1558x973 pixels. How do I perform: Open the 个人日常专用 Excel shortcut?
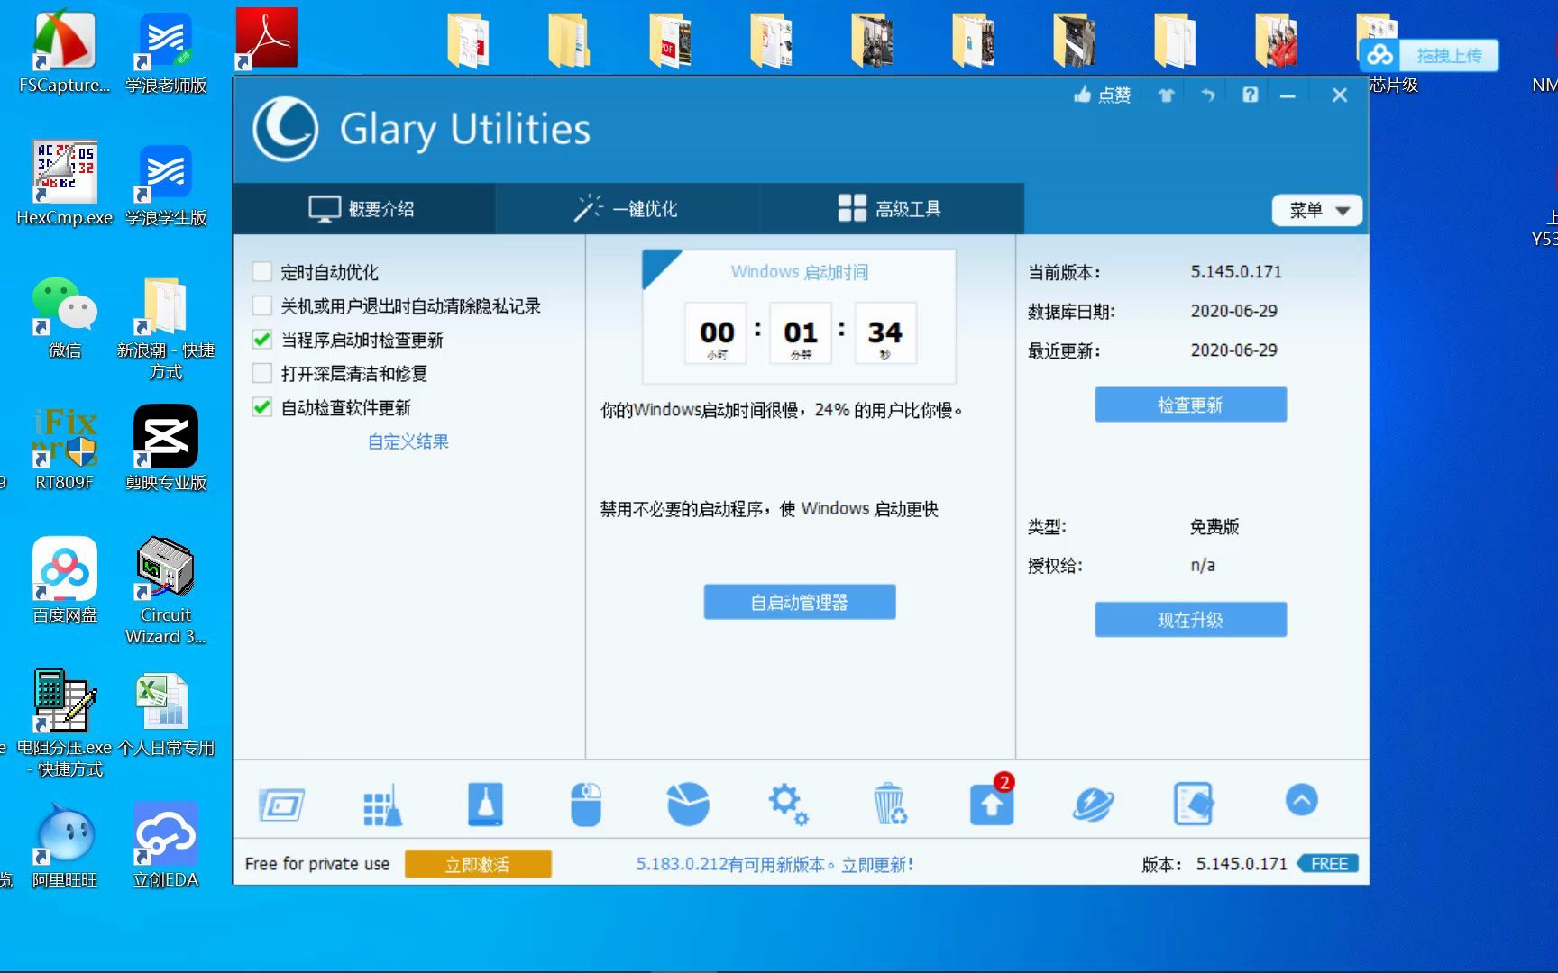166,714
